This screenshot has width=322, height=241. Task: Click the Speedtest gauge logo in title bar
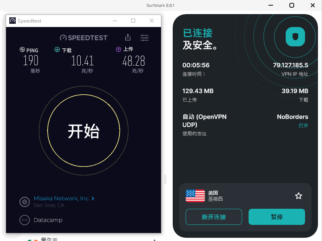[13, 21]
